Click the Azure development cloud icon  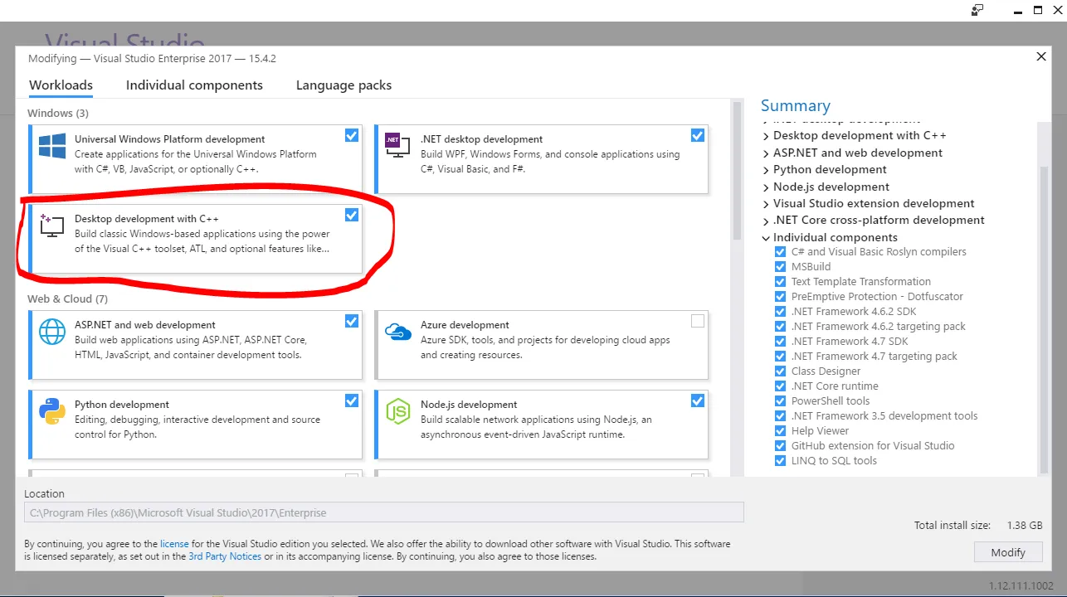click(x=398, y=332)
